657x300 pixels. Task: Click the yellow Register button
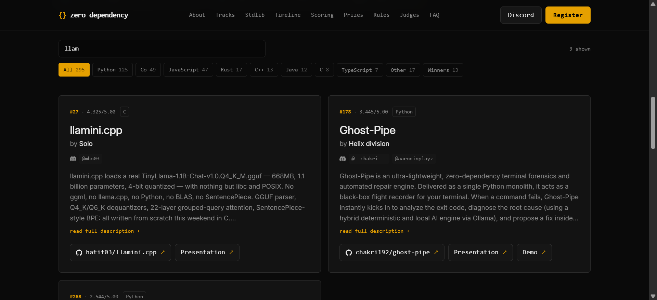[x=568, y=15]
